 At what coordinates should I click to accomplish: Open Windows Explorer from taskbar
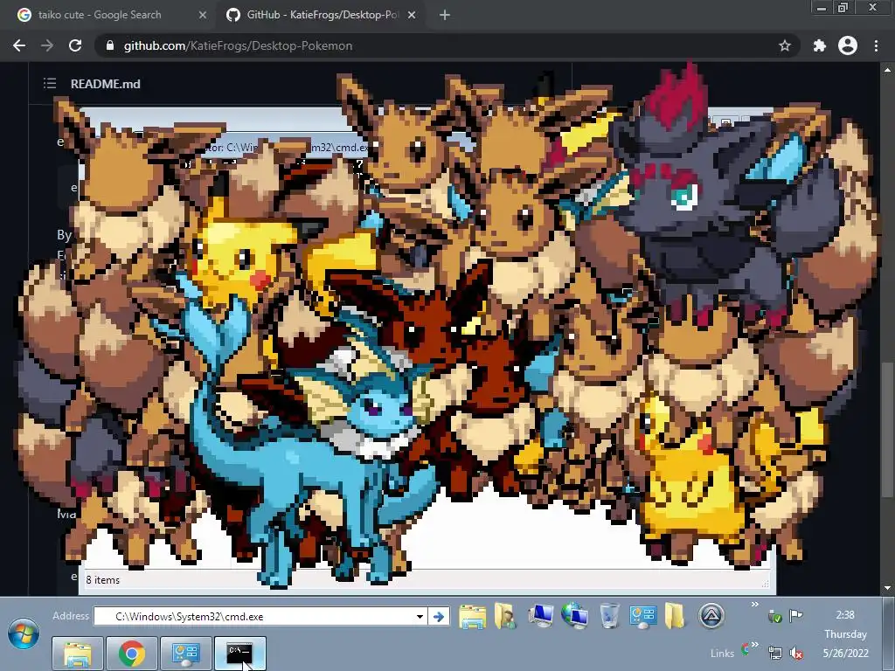coord(78,654)
